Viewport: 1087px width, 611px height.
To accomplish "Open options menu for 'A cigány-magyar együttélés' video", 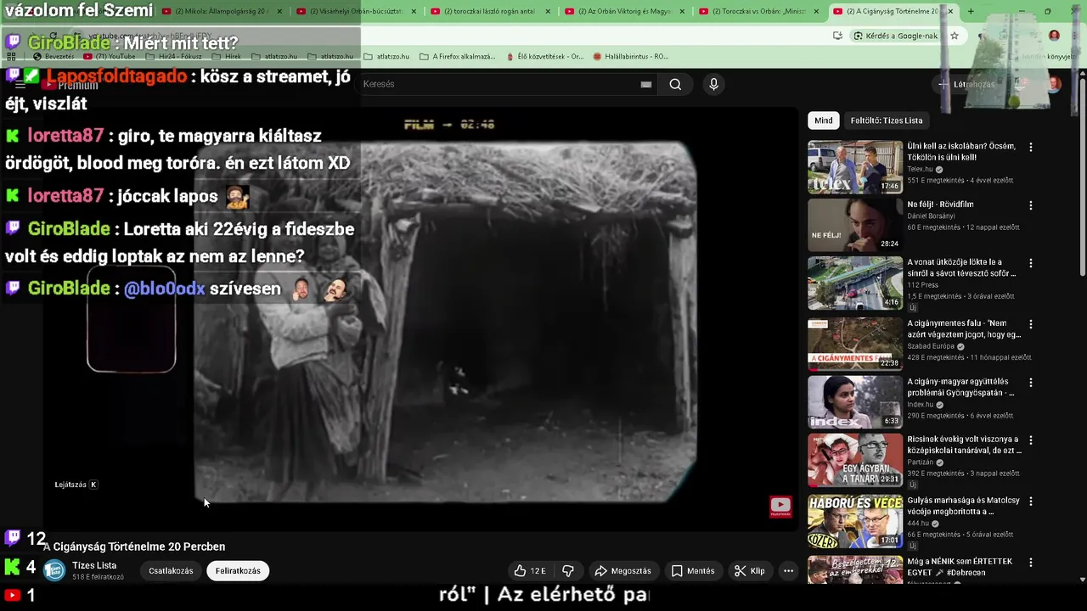I will click(1031, 383).
